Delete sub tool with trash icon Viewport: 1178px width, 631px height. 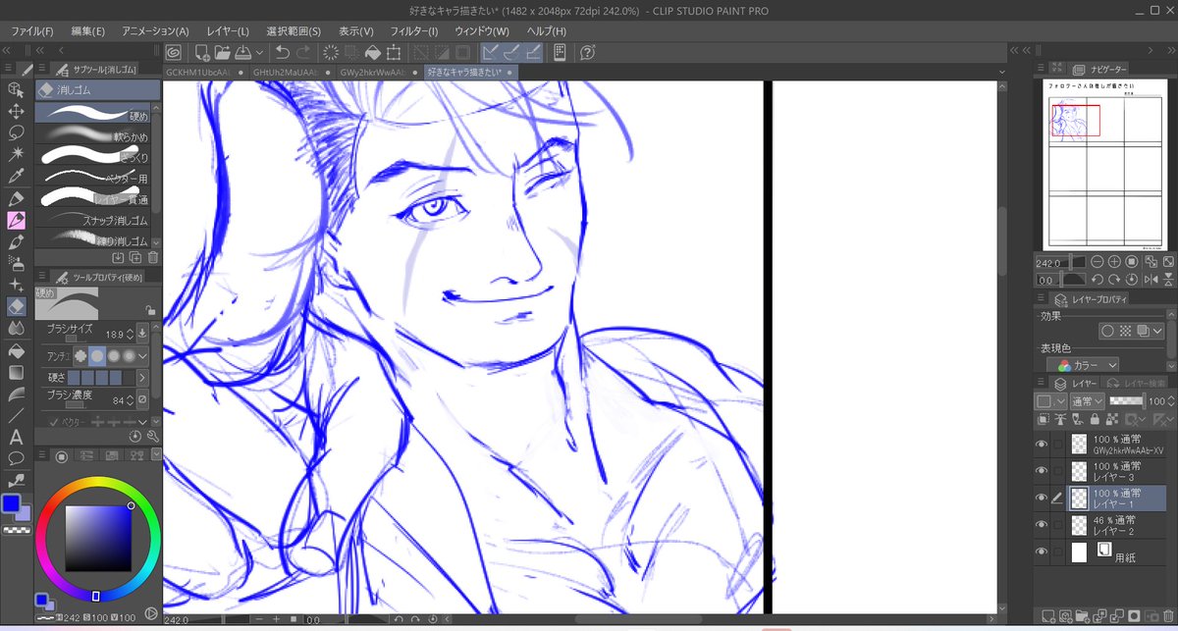click(x=152, y=257)
